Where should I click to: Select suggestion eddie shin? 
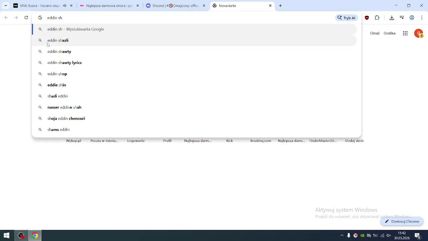194,85
